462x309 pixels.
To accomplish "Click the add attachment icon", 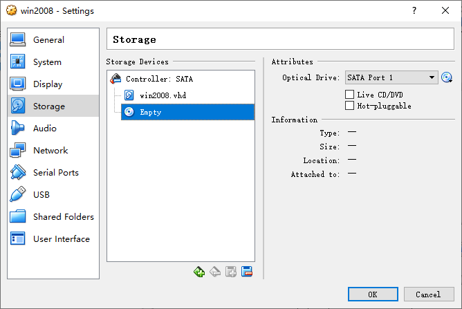I will coord(231,272).
